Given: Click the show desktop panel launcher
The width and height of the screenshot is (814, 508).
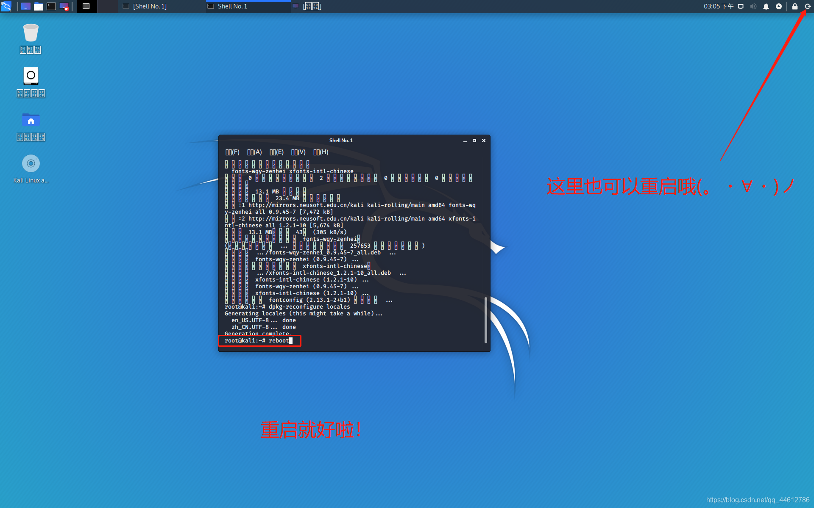Looking at the screenshot, I should (x=26, y=6).
